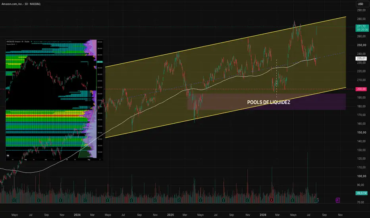Image resolution: width=370 pixels, height=218 pixels.
Task: Click the 180,00 price axis label
Action: tap(361, 106)
